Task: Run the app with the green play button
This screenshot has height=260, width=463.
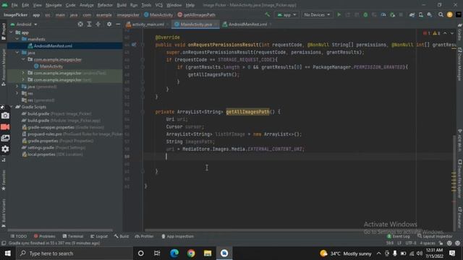Action: [x=339, y=14]
